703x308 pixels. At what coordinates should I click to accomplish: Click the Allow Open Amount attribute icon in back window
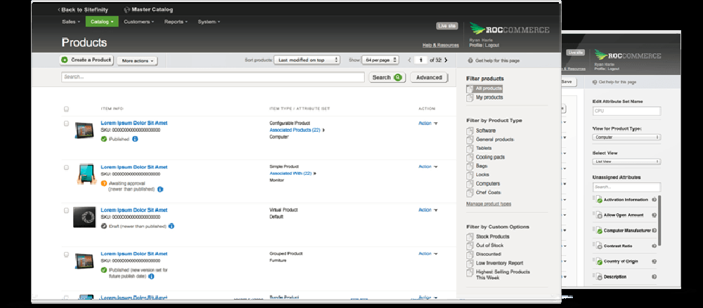599,215
